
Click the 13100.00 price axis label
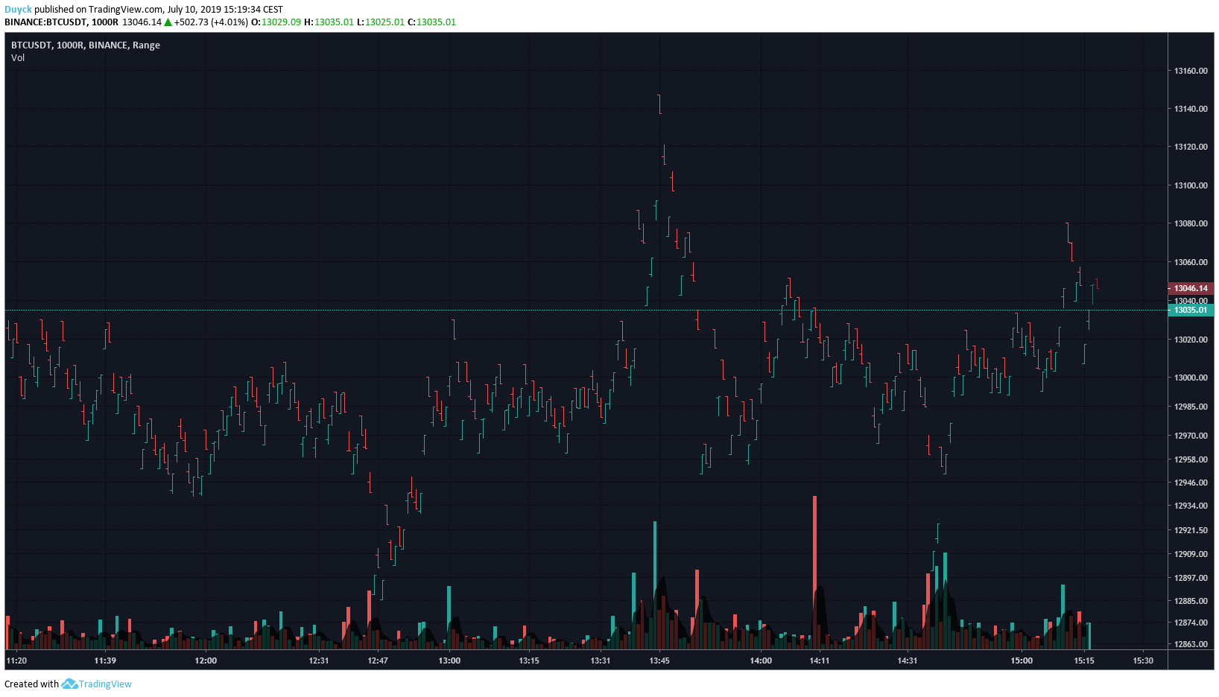1191,185
